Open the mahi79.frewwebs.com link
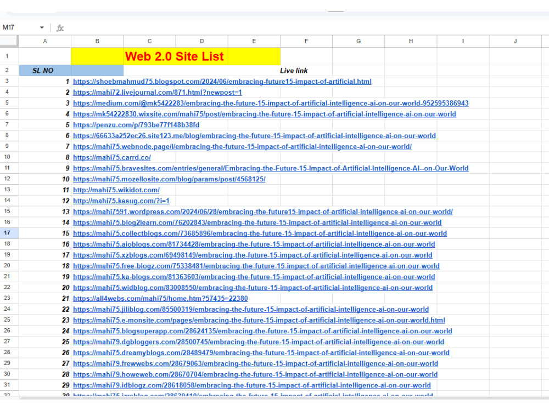The width and height of the screenshot is (549, 411). (255, 363)
